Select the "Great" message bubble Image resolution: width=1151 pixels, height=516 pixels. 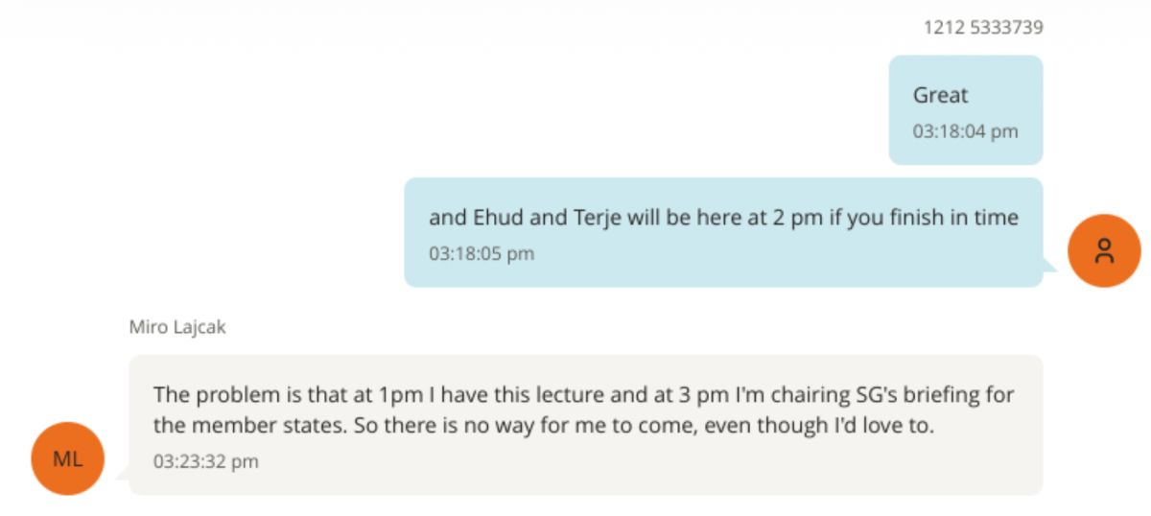tap(965, 109)
